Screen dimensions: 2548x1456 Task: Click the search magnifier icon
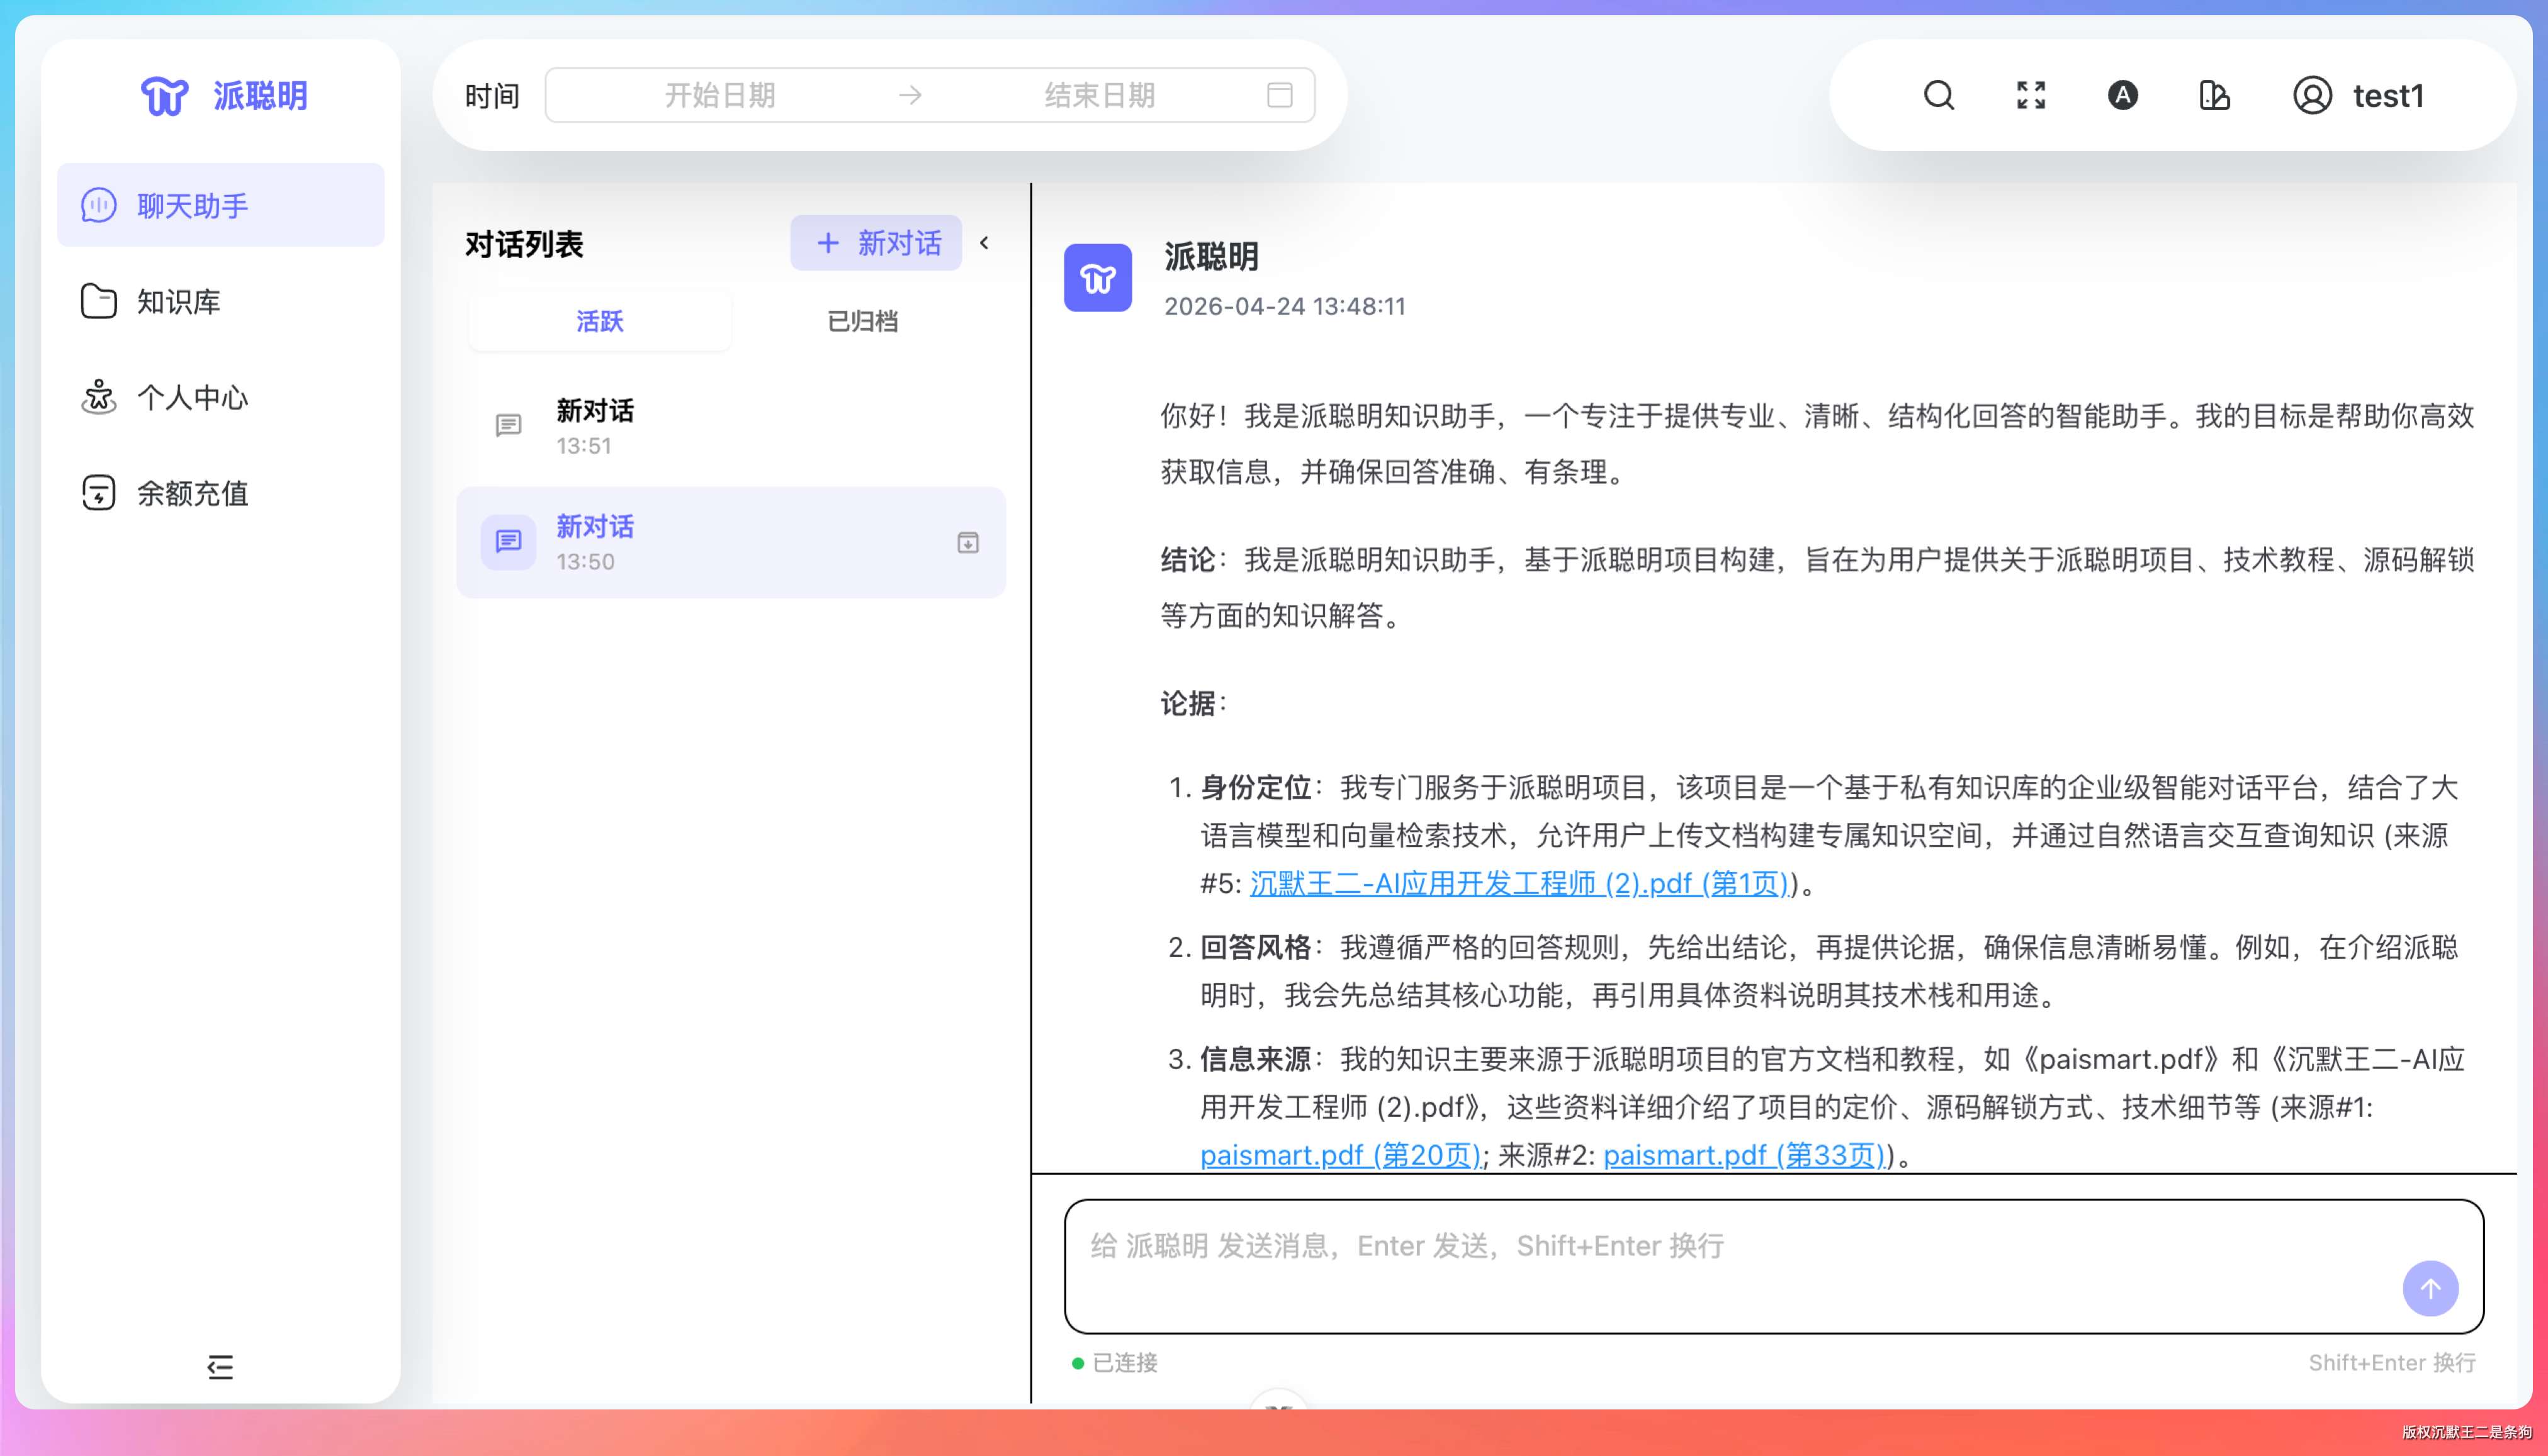tap(1938, 95)
